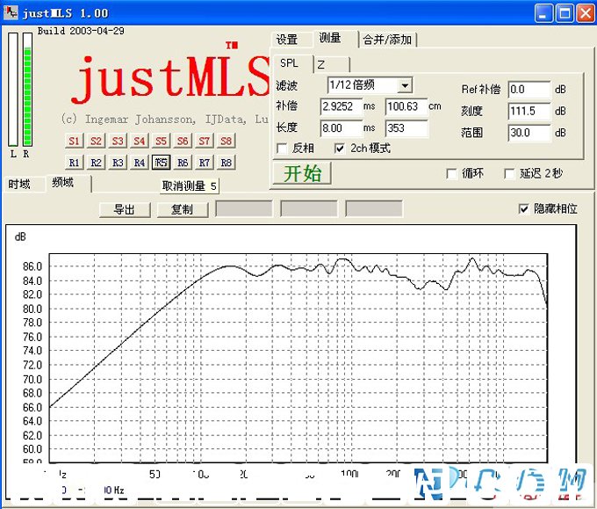Select the R5 recall button
Viewport: 597px width, 509px height.
point(161,163)
